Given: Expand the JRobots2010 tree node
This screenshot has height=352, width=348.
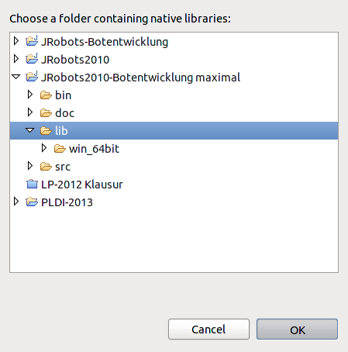Looking at the screenshot, I should coord(16,59).
